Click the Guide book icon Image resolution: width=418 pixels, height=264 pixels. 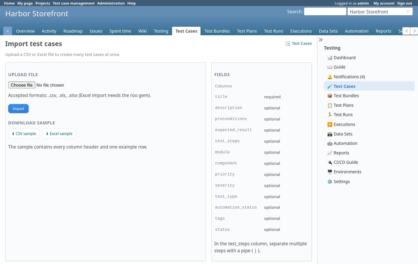coord(330,67)
